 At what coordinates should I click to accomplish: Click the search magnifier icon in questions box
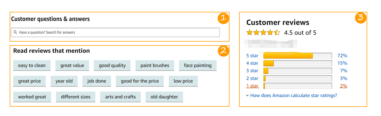15,32
